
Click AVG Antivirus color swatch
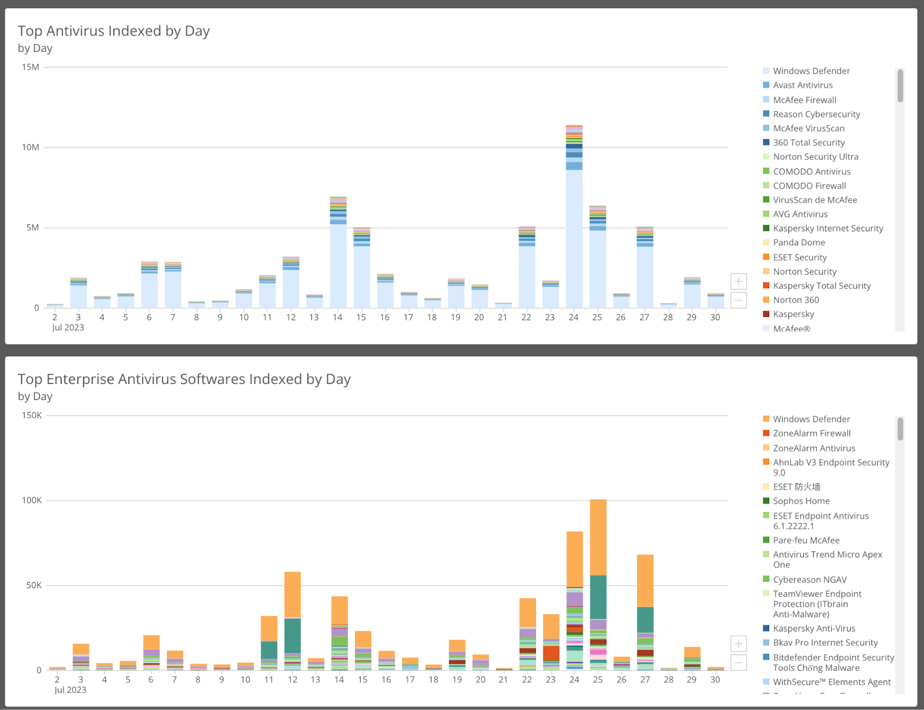(766, 214)
